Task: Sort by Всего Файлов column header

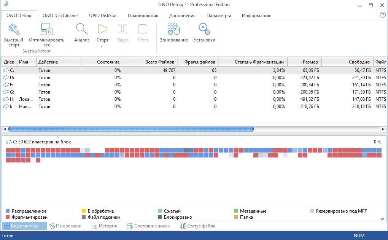Action: [x=150, y=62]
